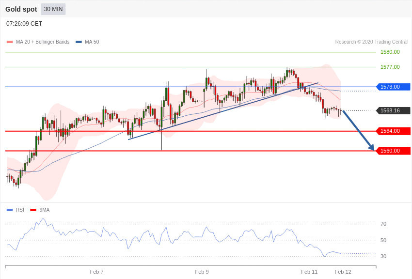Click the 30 MIN timeframe badge
The height and width of the screenshot is (279, 412).
[x=53, y=9]
